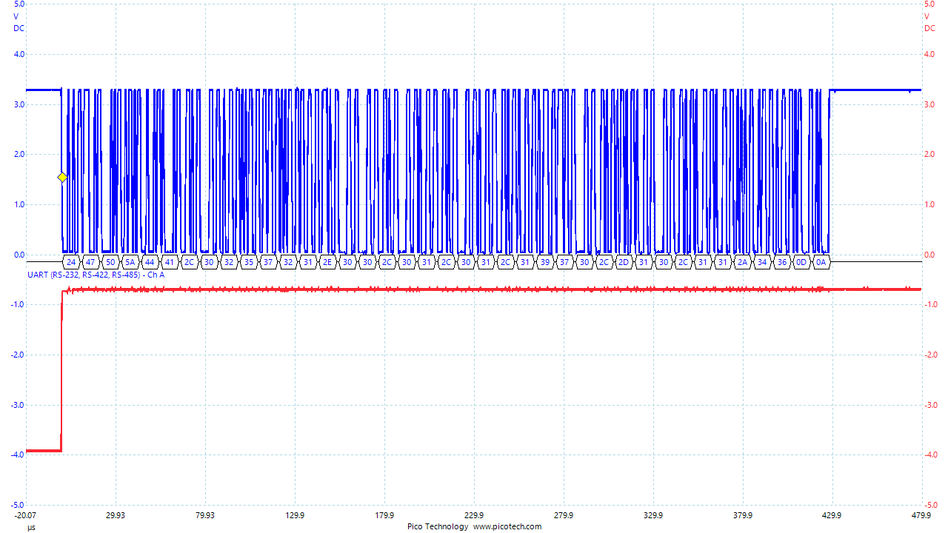Select decoded packet 36

[781, 262]
